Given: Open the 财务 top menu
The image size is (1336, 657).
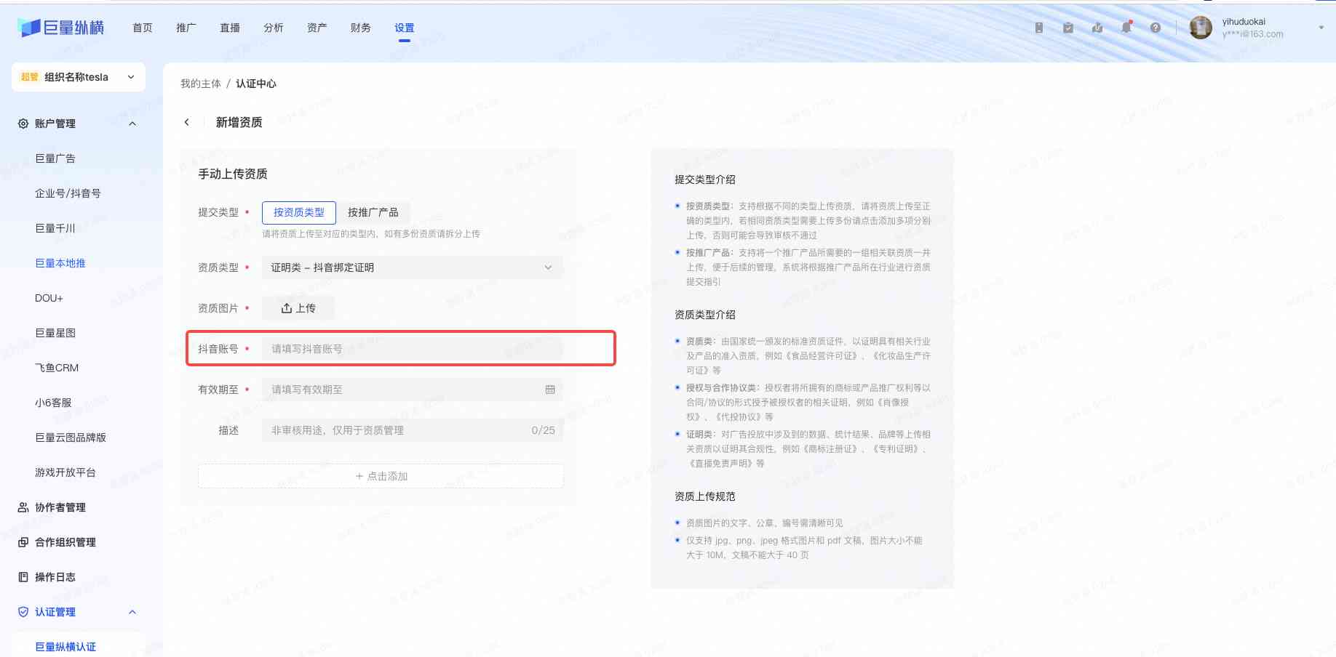Looking at the screenshot, I should 360,28.
